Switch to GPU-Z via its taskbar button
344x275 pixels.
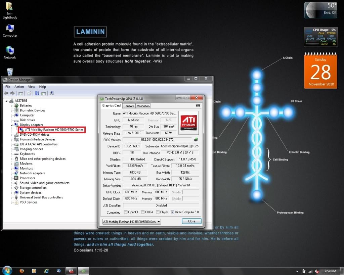pyautogui.click(x=84, y=271)
